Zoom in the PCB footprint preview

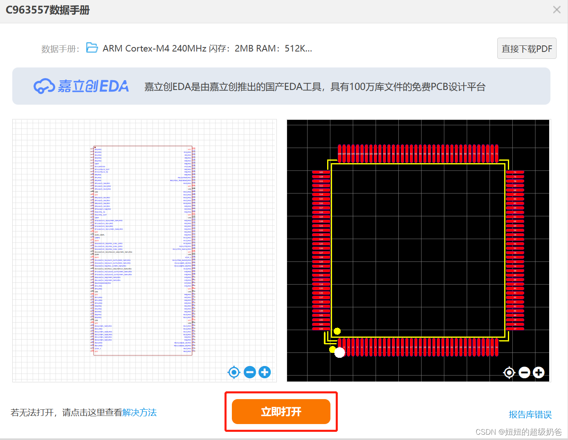539,373
